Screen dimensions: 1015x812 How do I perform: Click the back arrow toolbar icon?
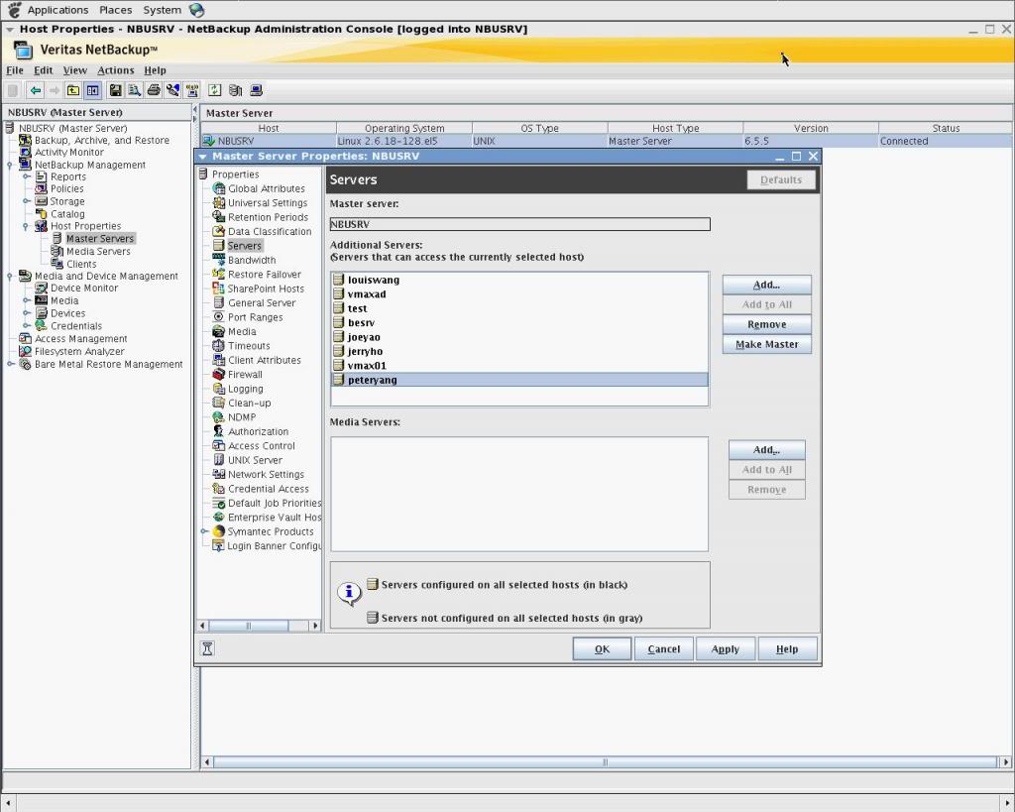coord(36,90)
